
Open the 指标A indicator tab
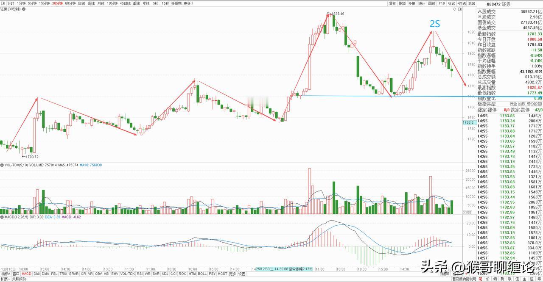pyautogui.click(x=6, y=274)
